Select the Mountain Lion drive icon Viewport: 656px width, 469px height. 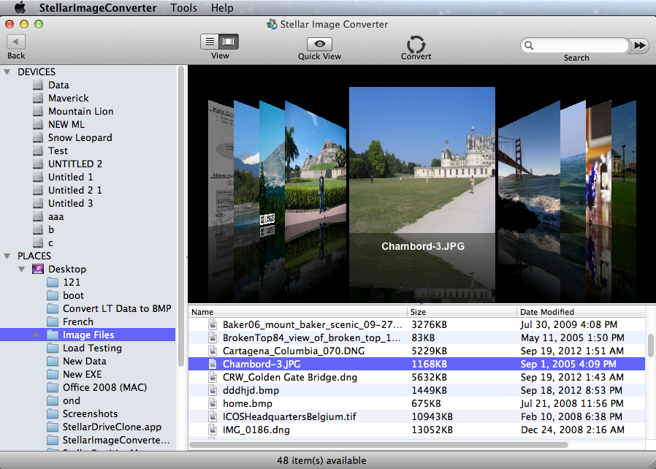[38, 112]
